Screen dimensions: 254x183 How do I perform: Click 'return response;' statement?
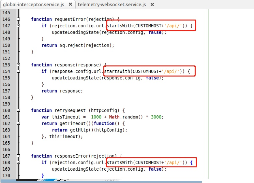click(x=62, y=91)
